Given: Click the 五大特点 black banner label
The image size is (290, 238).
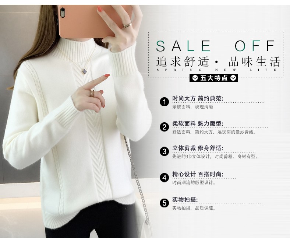Looking at the screenshot, I should [214, 78].
